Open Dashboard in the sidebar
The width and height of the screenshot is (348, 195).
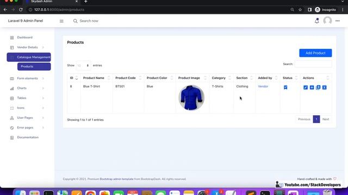[25, 37]
